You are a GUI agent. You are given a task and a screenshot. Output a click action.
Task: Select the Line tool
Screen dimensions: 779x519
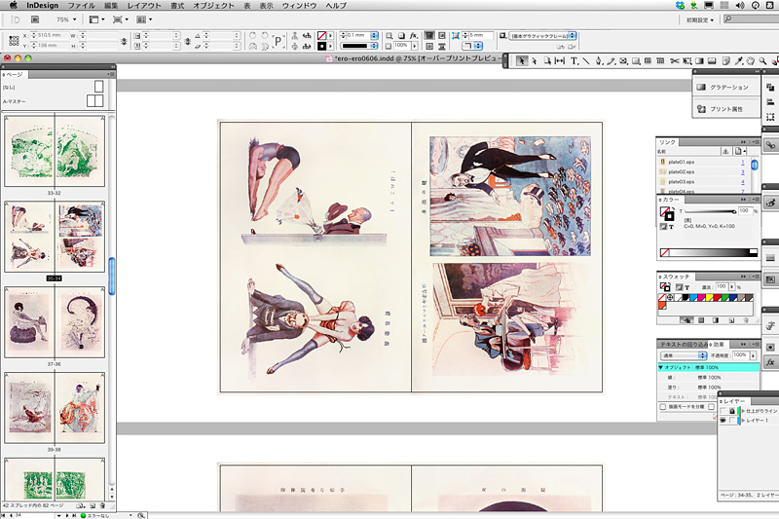pos(586,60)
